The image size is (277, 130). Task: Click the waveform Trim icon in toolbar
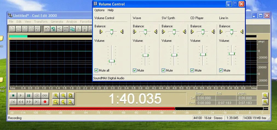click(66, 29)
